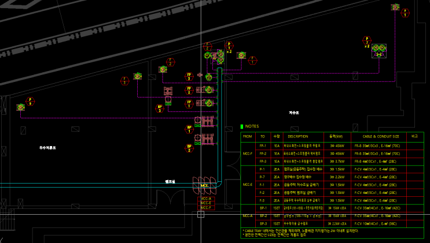Click the green square beside NOTES
This screenshot has height=243, width=430.
click(241, 126)
